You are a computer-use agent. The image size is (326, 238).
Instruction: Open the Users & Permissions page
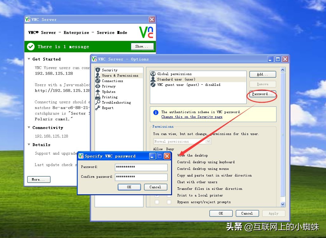pos(120,75)
